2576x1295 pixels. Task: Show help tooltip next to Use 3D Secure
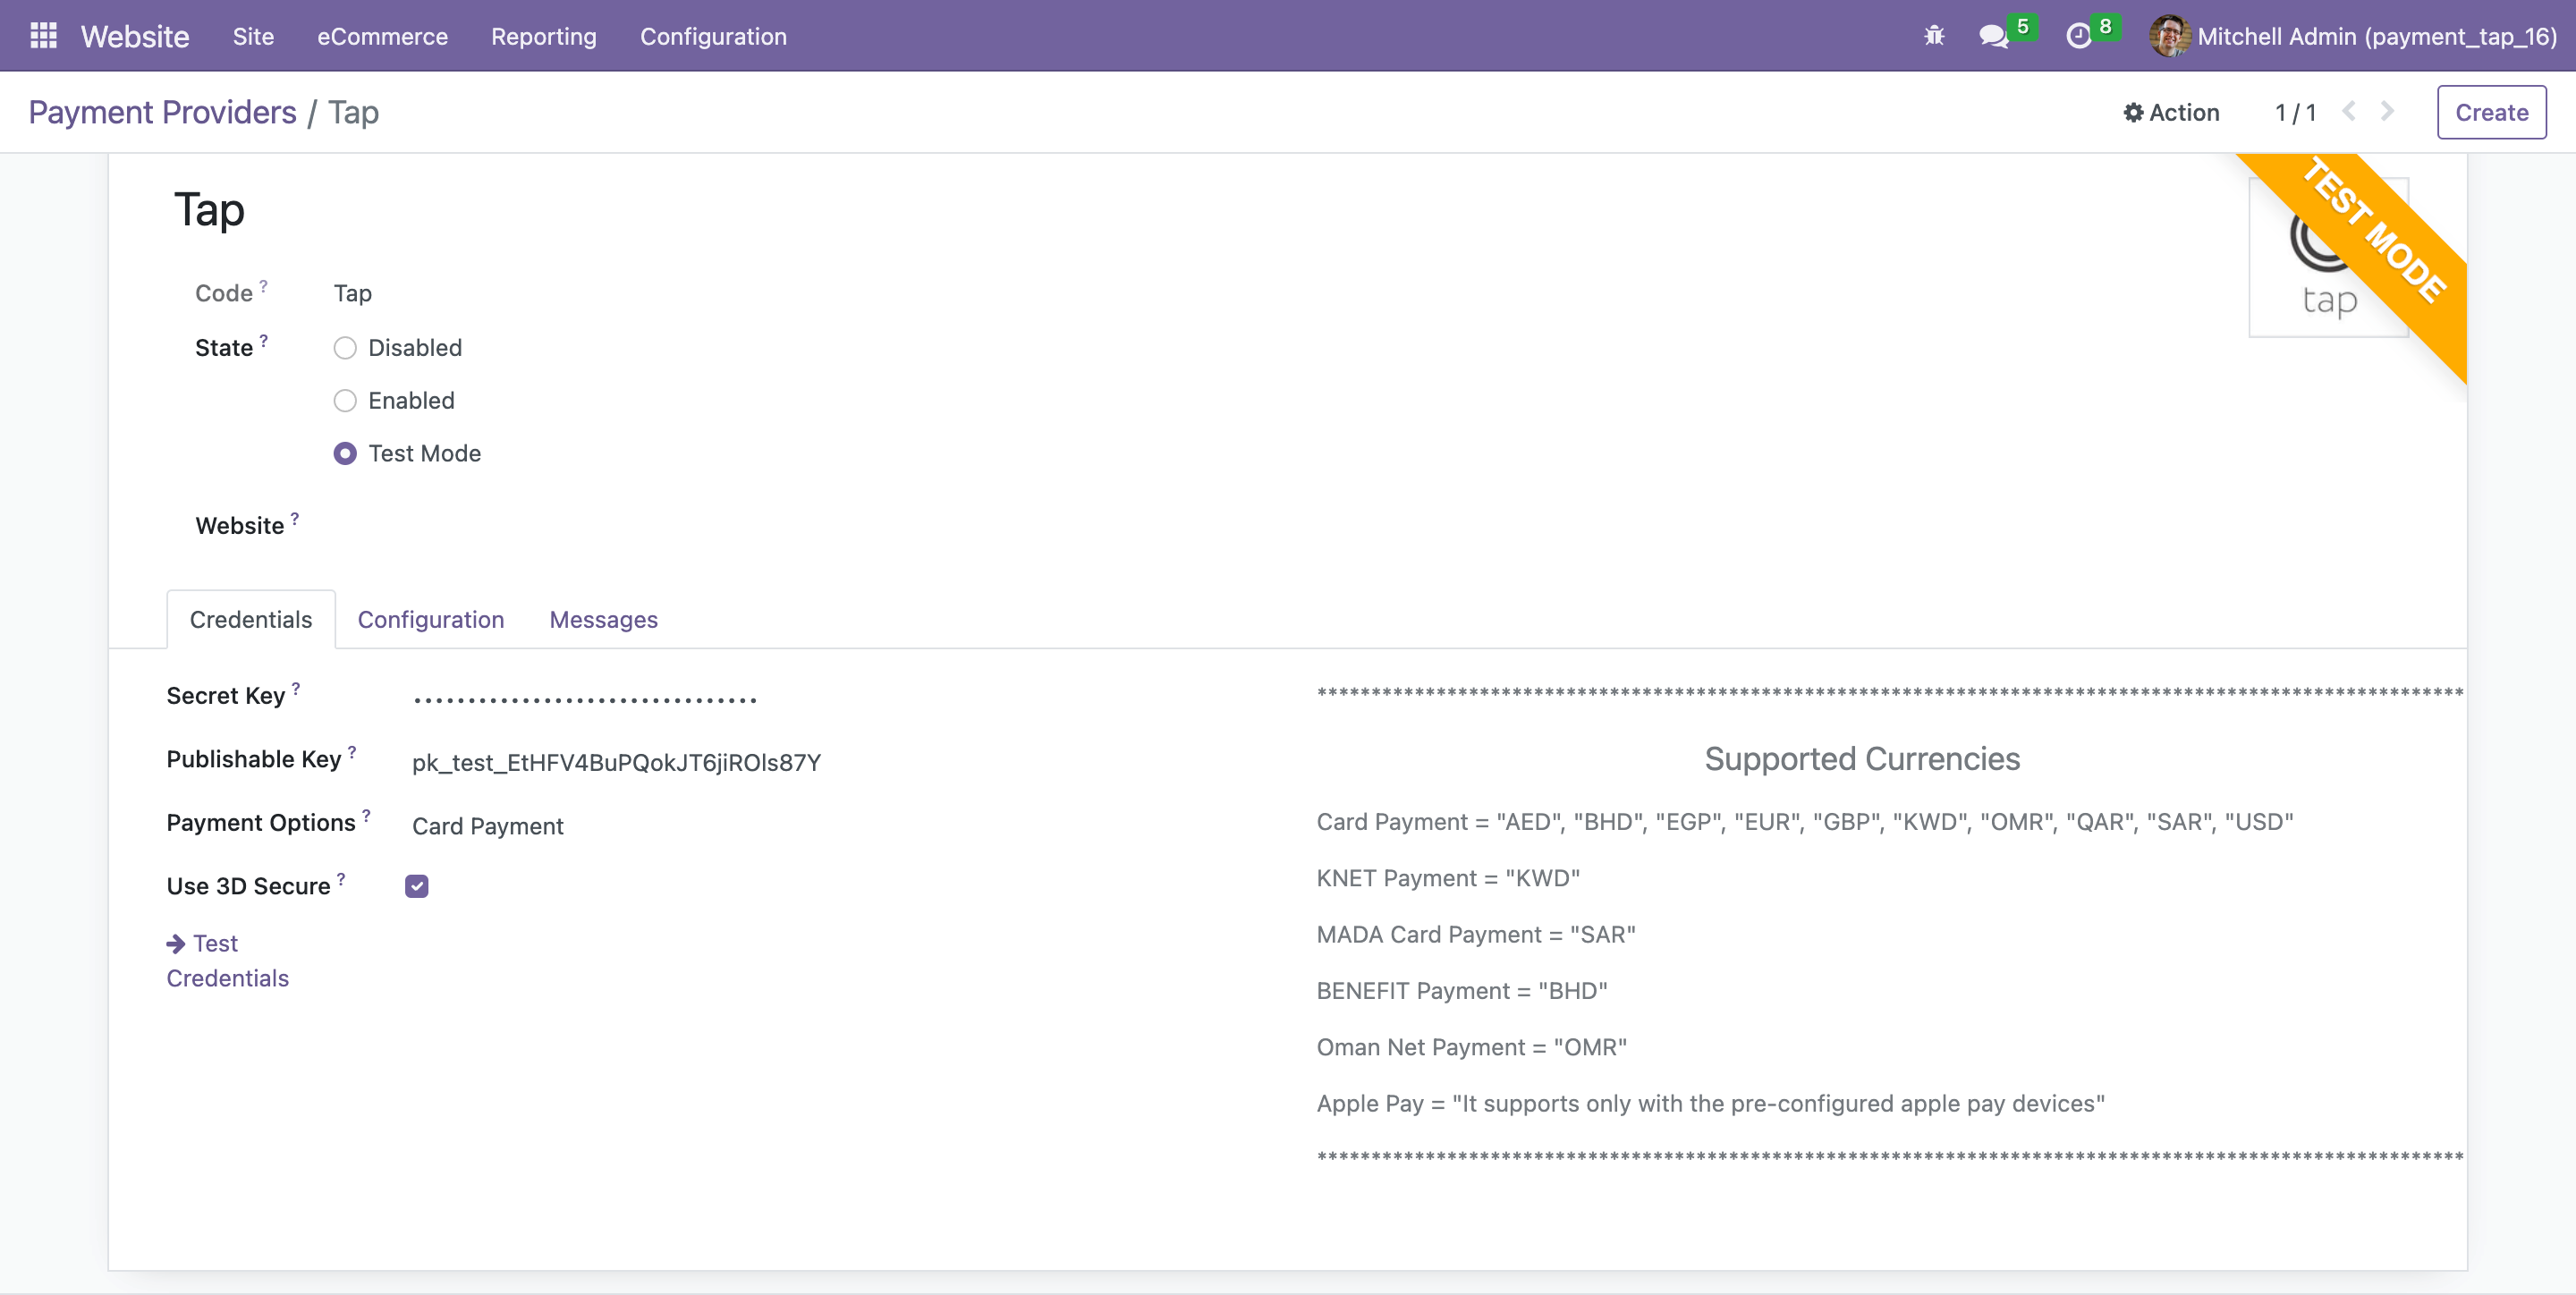pos(341,879)
